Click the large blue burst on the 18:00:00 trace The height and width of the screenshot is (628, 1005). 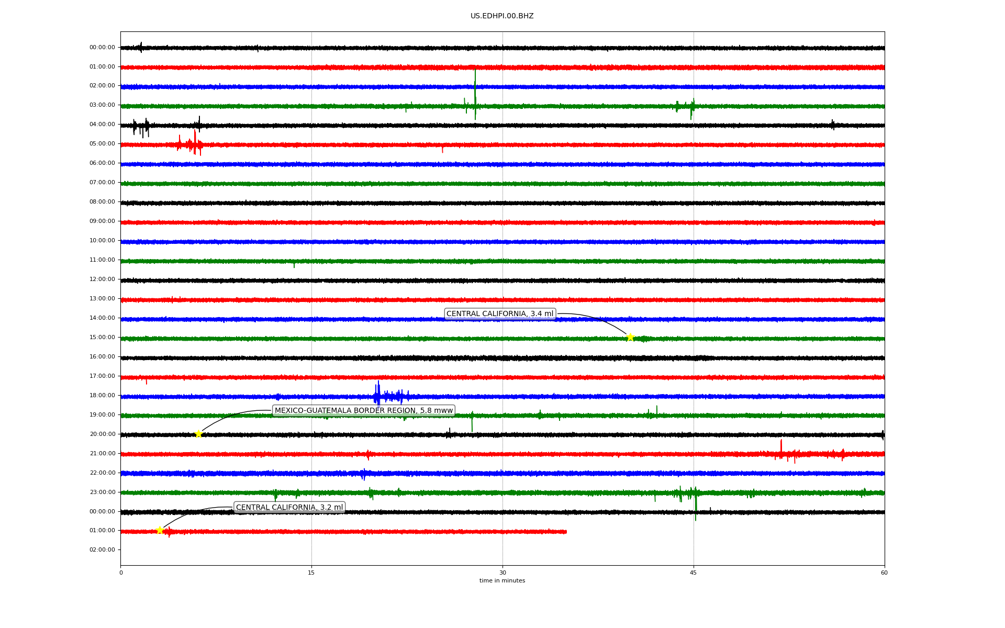pyautogui.click(x=378, y=396)
